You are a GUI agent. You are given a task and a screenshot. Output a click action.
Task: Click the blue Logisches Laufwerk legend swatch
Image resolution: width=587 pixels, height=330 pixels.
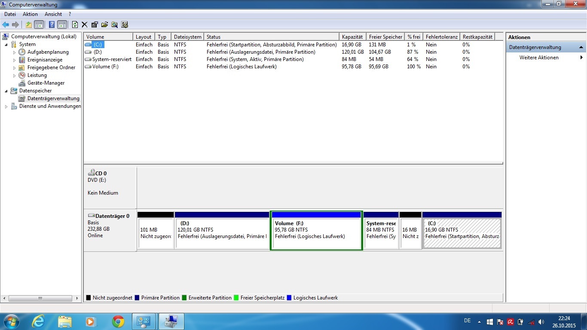[289, 298]
